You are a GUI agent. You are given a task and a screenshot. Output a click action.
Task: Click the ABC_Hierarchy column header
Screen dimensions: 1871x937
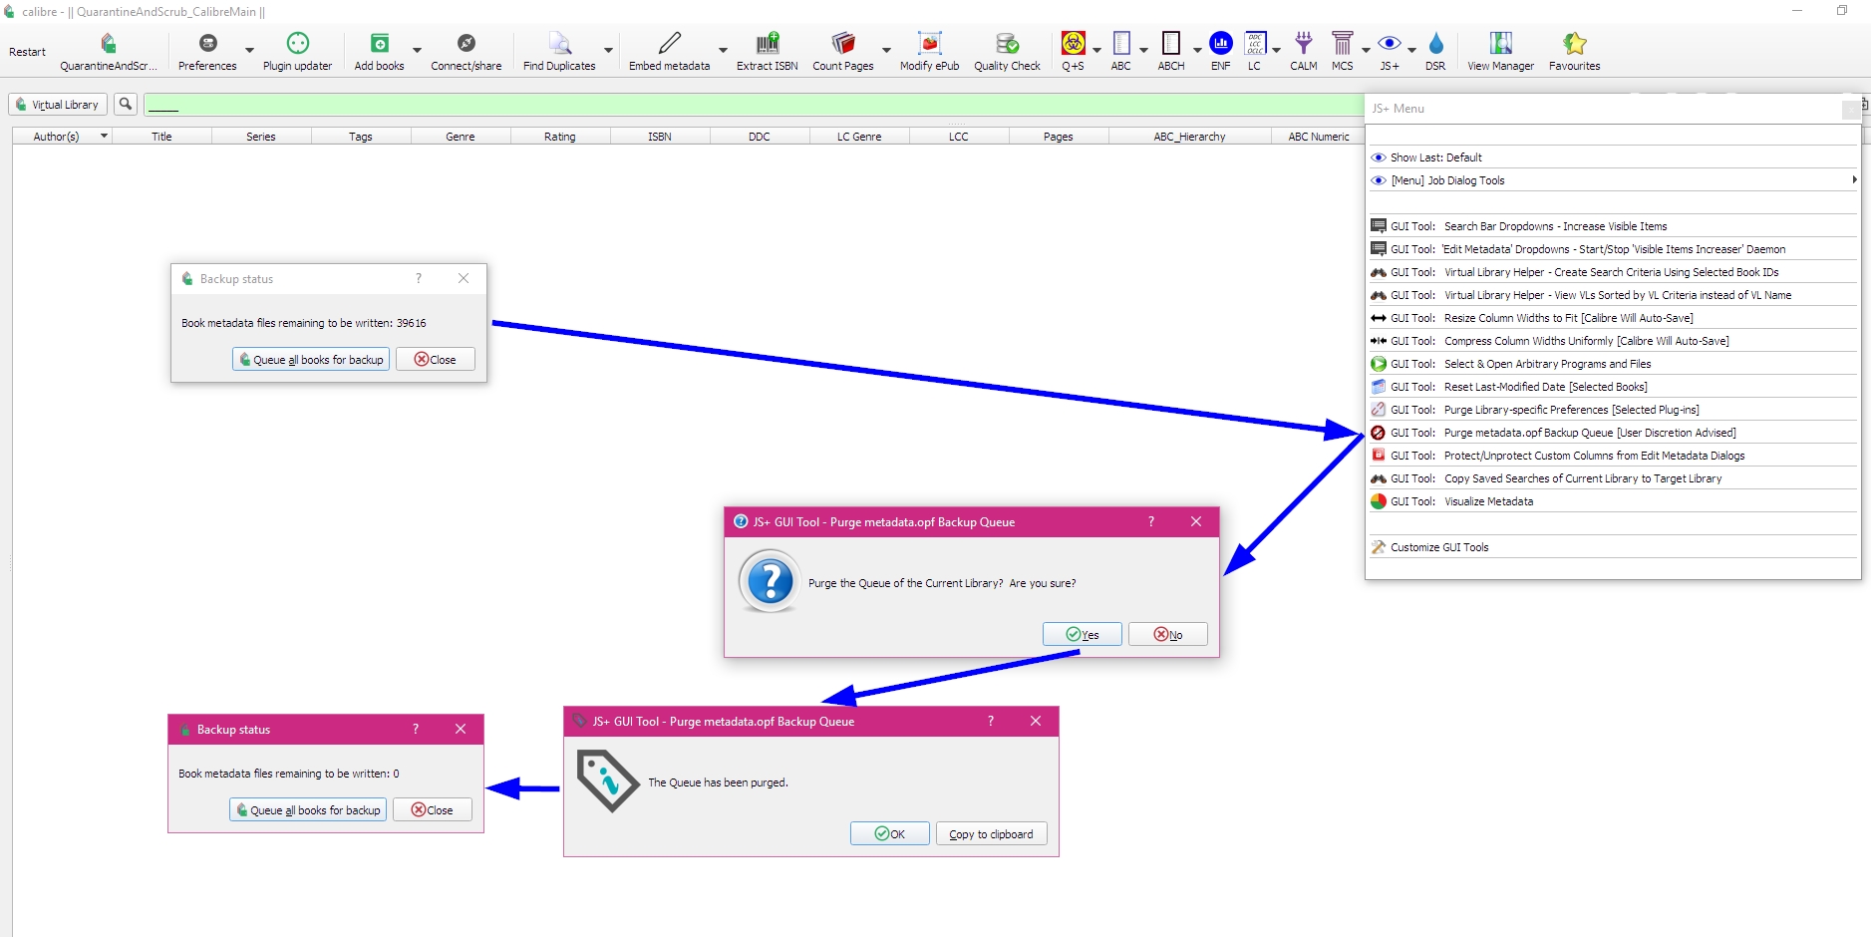pyautogui.click(x=1189, y=137)
